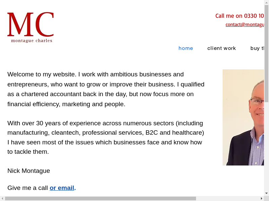Click the "Give me a call" text
The height and width of the screenshot is (201, 269).
(x=28, y=188)
